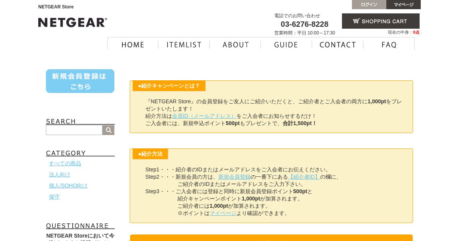
Task: Click the NETGEAR logo
Action: (x=73, y=23)
